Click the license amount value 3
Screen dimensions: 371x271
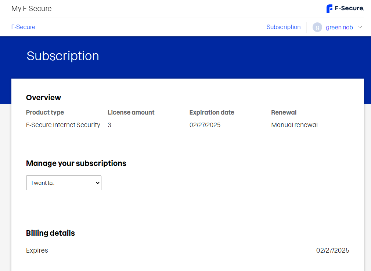[109, 125]
